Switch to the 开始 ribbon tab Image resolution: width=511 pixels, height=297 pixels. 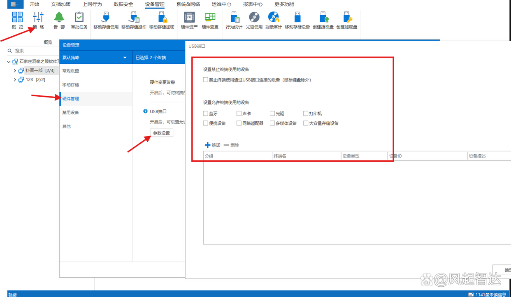pyautogui.click(x=35, y=4)
